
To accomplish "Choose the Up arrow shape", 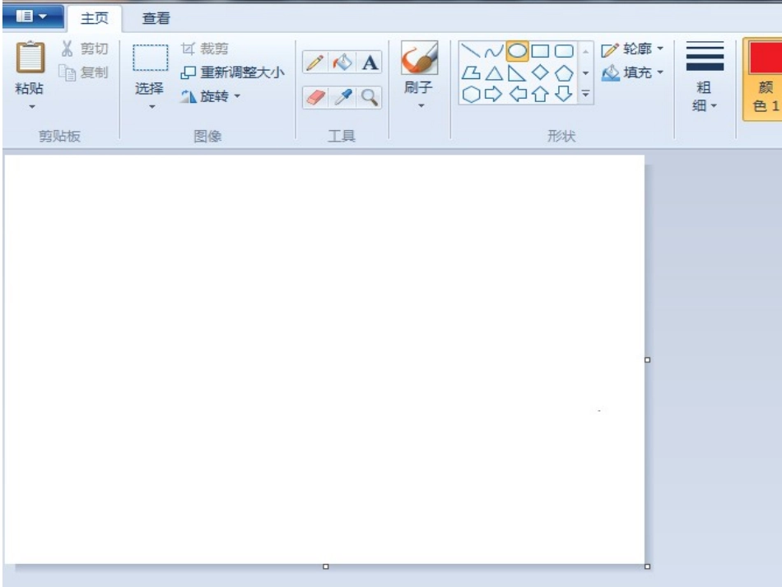I will 540,94.
